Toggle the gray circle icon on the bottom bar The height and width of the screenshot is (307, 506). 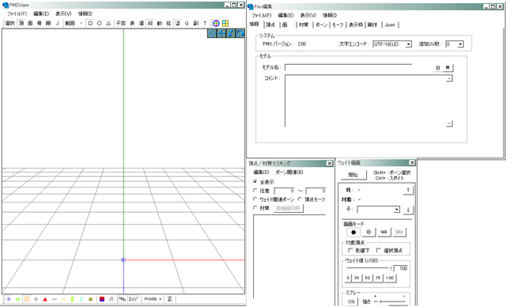[x=36, y=299]
